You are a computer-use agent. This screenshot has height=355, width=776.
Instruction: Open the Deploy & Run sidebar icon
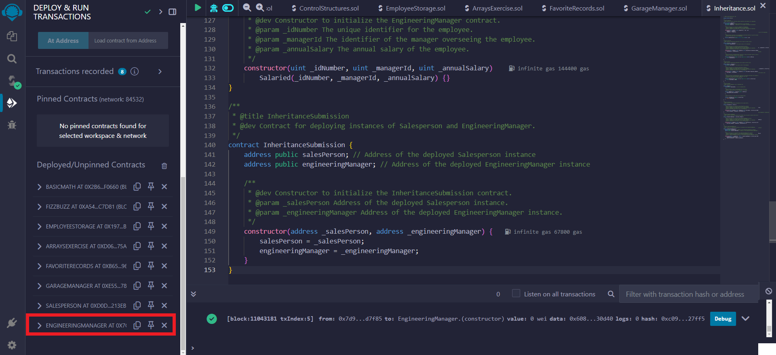point(12,103)
